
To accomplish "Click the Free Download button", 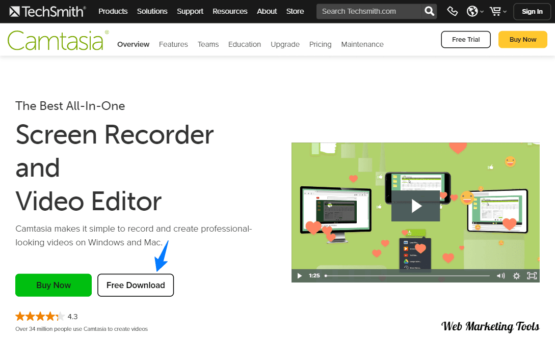I will tap(136, 285).
